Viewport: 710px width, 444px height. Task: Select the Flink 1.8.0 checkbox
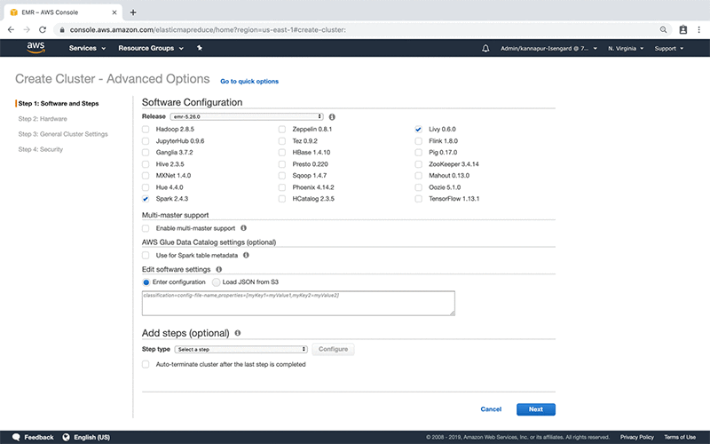[x=418, y=141]
